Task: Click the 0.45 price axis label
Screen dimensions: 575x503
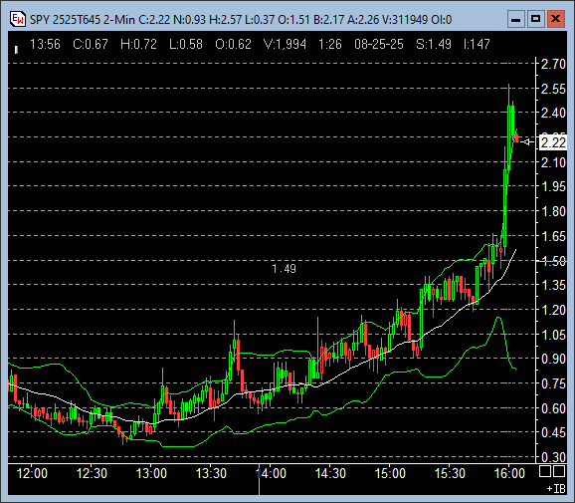Action: 553,433
